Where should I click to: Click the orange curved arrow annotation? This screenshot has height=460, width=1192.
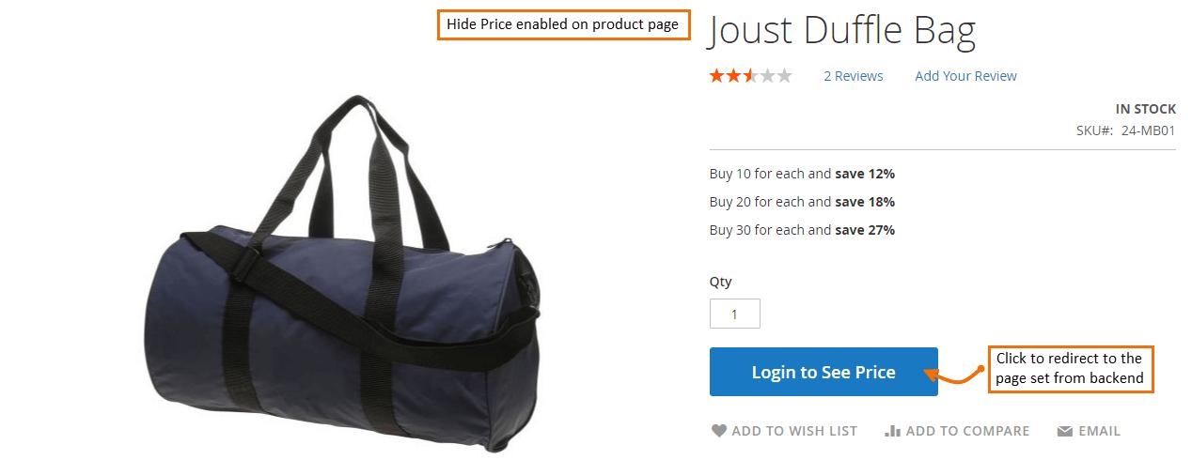click(958, 373)
